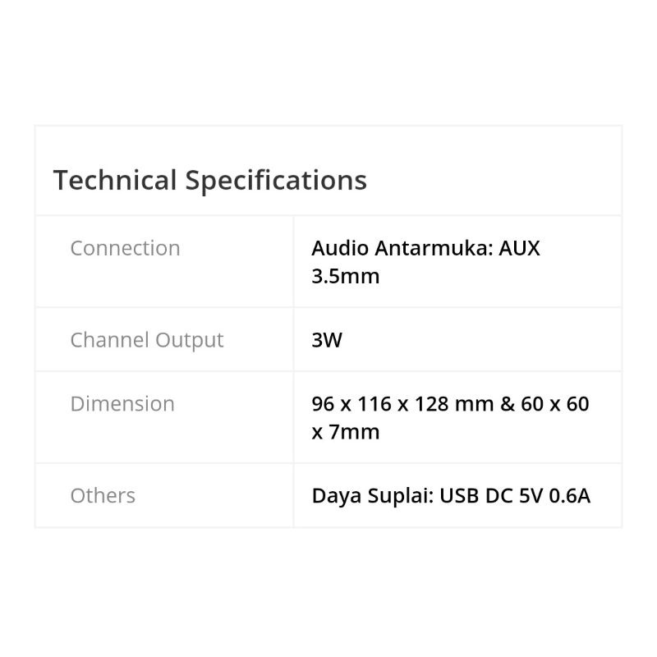The image size is (657, 657).
Task: Click the 3W output value
Action: (x=327, y=340)
